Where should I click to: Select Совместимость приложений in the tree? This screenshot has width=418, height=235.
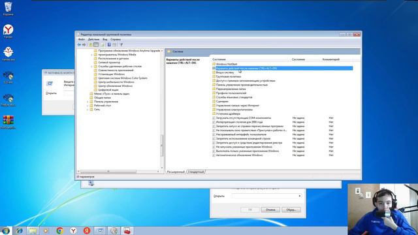click(x=116, y=70)
